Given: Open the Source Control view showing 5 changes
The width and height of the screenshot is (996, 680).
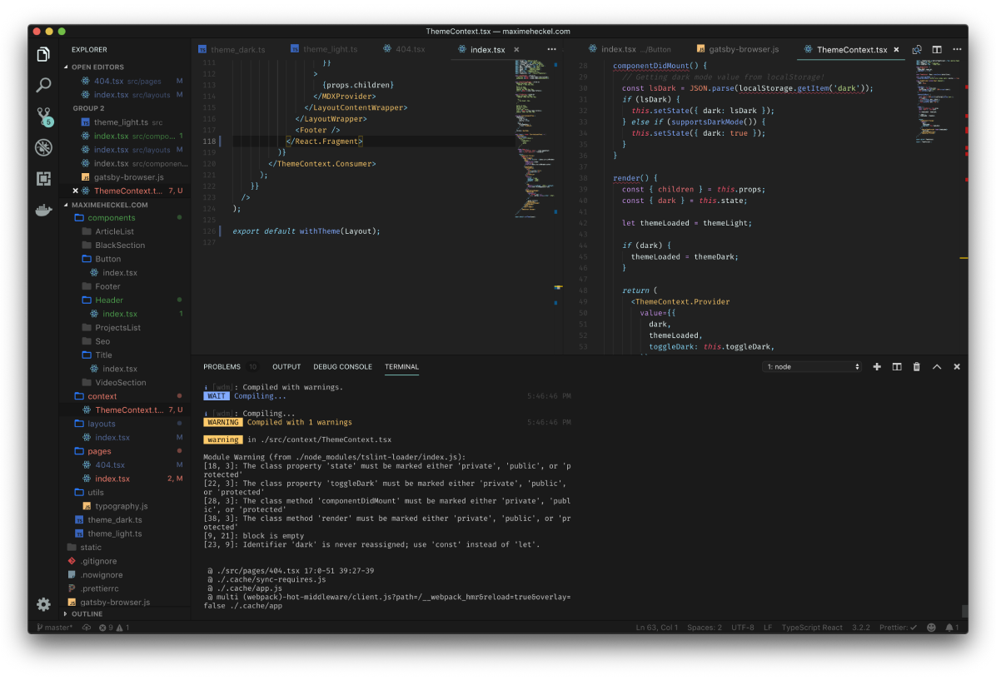Looking at the screenshot, I should pyautogui.click(x=43, y=116).
